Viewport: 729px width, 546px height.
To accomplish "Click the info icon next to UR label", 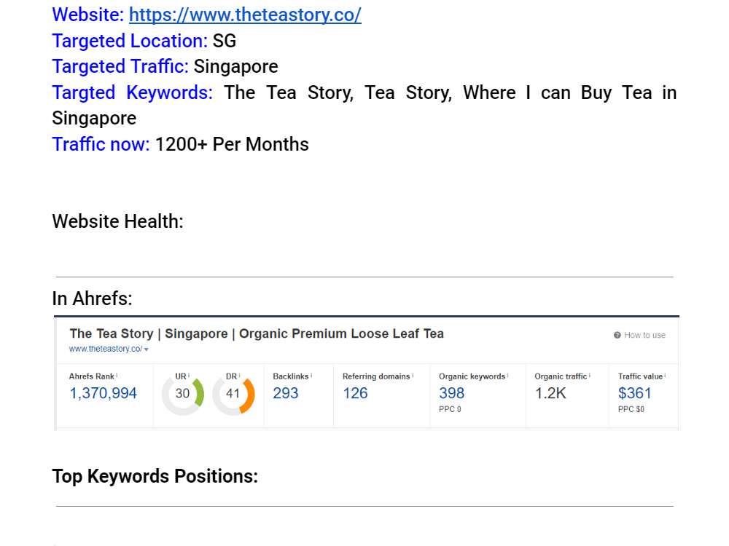I will point(189,375).
